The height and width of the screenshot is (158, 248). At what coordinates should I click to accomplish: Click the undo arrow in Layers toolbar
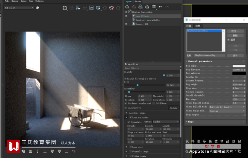[x=160, y=7]
